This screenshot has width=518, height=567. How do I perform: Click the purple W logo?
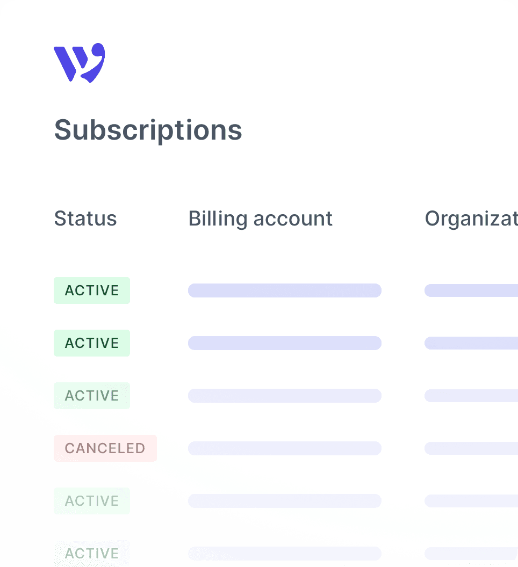[79, 63]
